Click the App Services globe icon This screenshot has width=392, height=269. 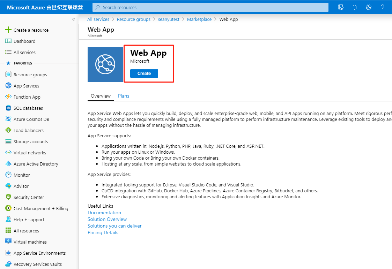click(x=8, y=86)
